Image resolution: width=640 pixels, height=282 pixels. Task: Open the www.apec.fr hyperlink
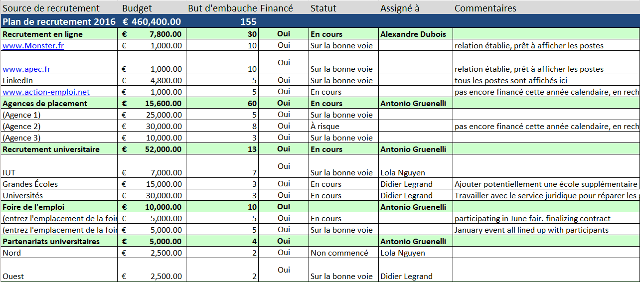pyautogui.click(x=26, y=69)
